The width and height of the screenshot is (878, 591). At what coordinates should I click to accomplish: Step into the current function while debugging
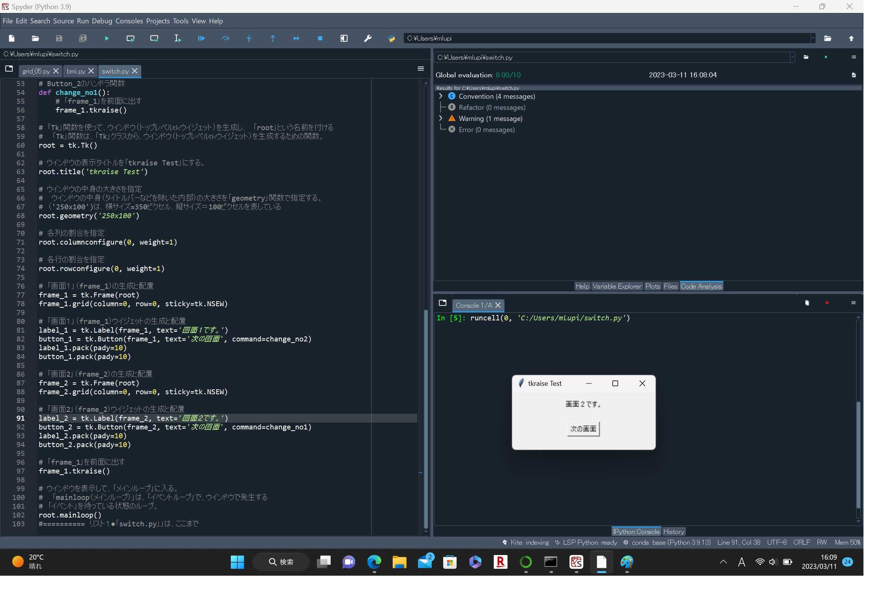[x=249, y=38]
